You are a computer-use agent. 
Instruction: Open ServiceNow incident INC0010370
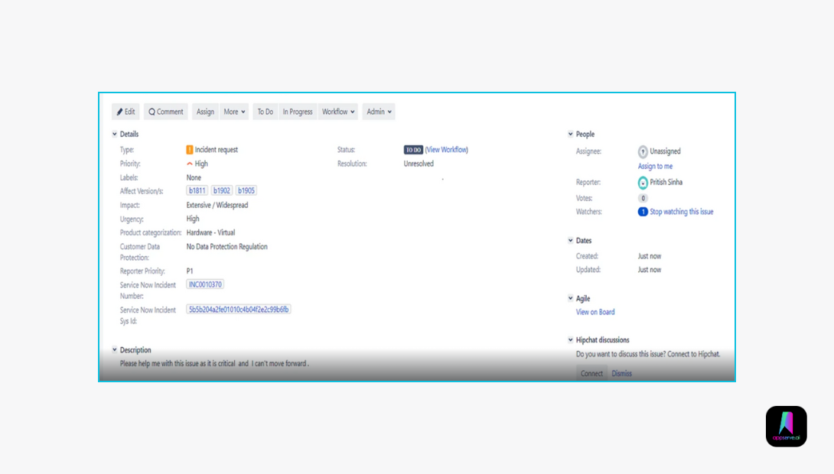point(205,284)
